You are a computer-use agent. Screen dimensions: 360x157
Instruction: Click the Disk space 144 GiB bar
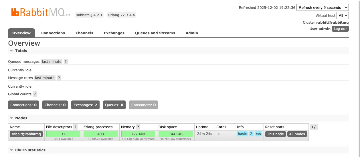coord(176,134)
